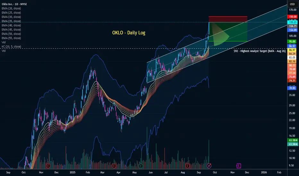This screenshot has height=176, width=299.
Task: Click the Jul label on the time axis
Action: (166, 172)
